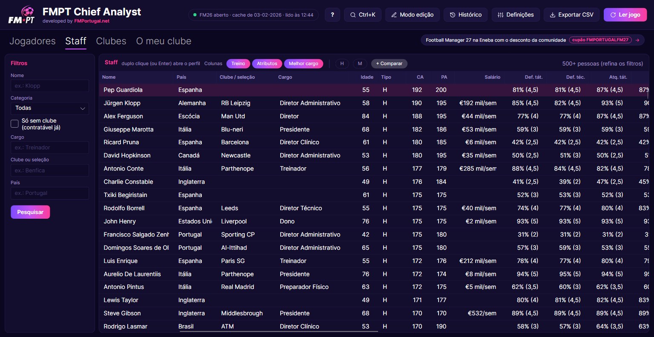654x337 pixels.
Task: Open the help question mark button
Action: click(x=332, y=14)
